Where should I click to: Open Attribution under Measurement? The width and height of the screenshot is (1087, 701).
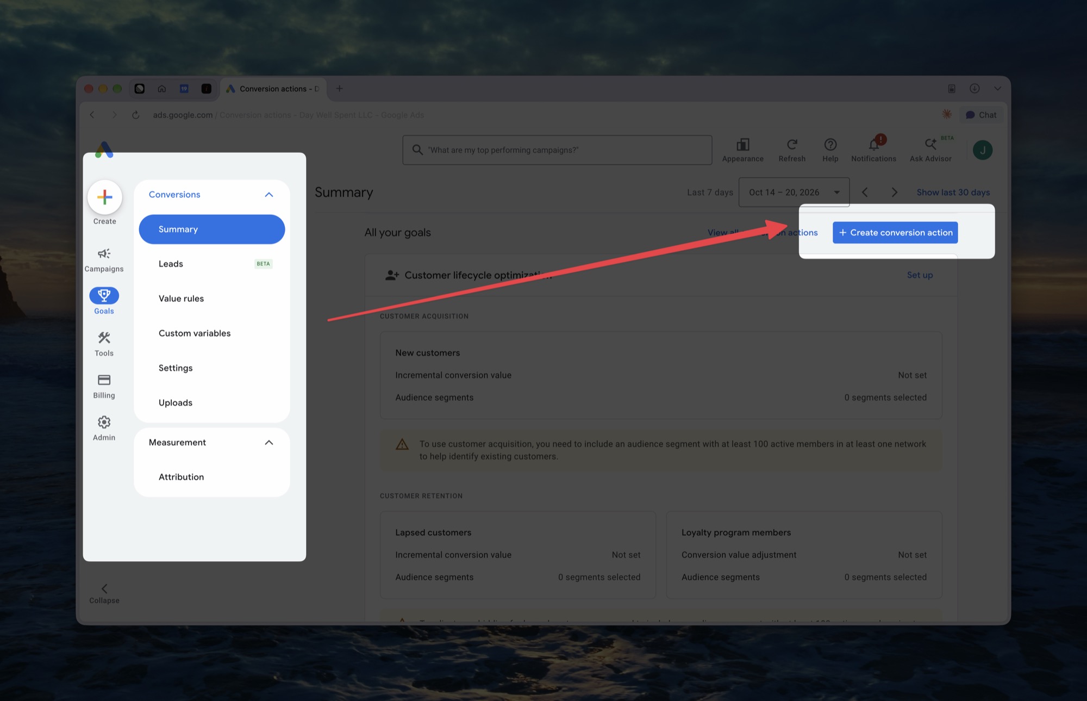click(x=212, y=477)
